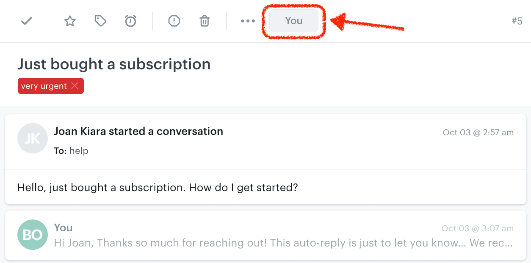Click "Joan Kiara started a conversation" heading
Viewport: 531px width, 263px height.
tap(139, 131)
